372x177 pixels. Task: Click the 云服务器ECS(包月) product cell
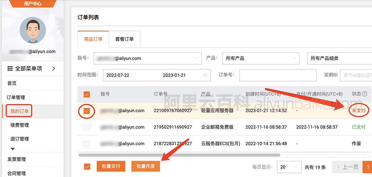point(220,144)
